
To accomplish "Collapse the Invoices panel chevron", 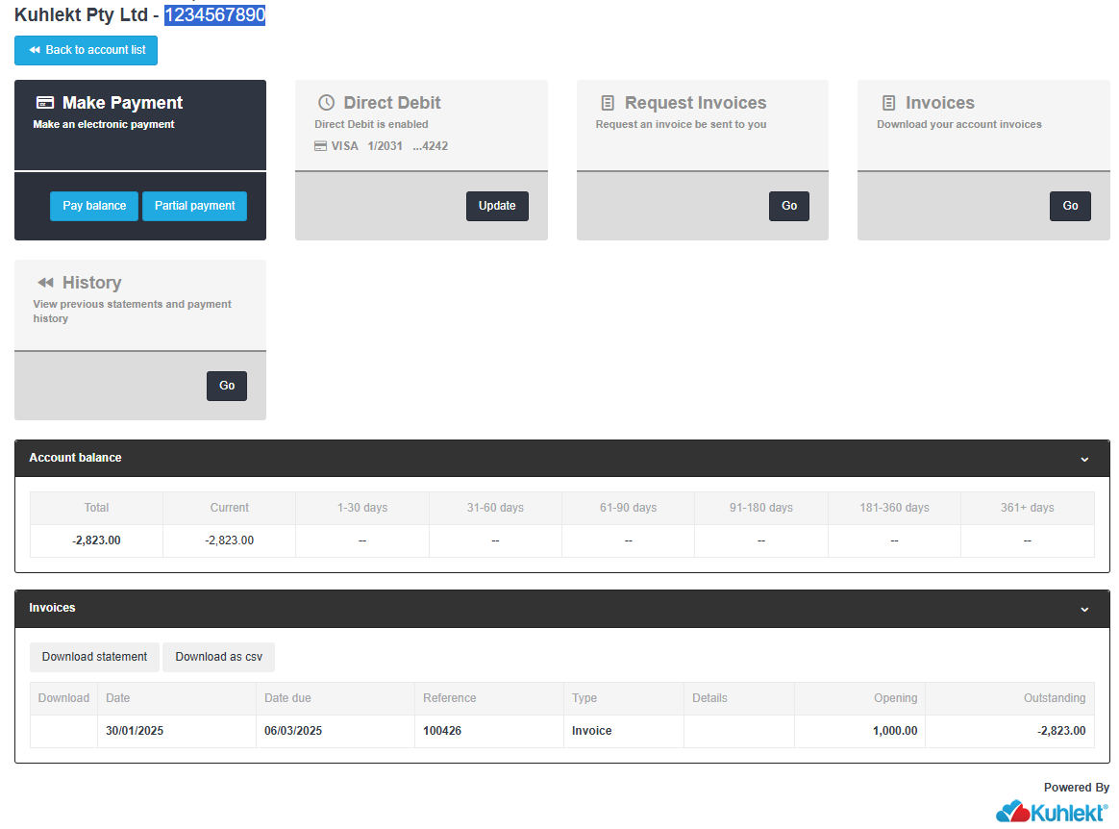I will pyautogui.click(x=1084, y=609).
